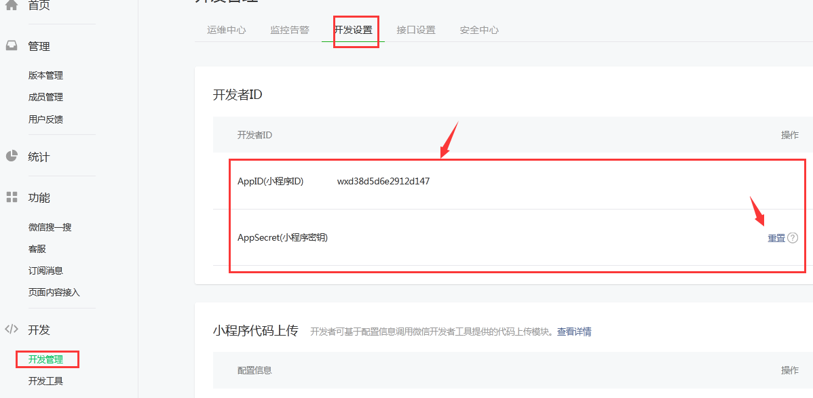This screenshot has height=398, width=813.
Task: Open 订阅消息 in the sidebar
Action: click(45, 271)
